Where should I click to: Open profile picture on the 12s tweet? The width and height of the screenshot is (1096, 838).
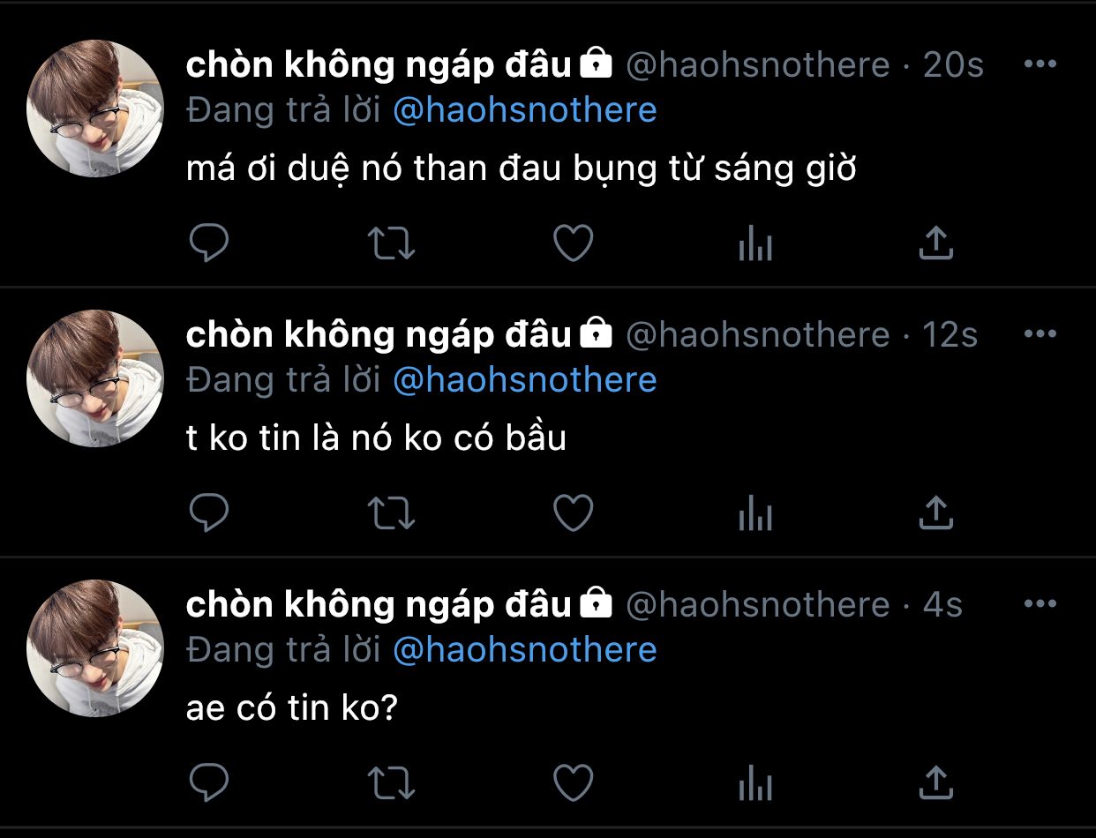coord(95,378)
